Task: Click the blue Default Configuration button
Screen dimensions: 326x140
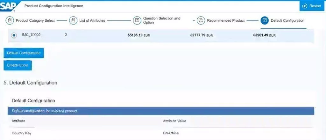Action: [x=24, y=53]
